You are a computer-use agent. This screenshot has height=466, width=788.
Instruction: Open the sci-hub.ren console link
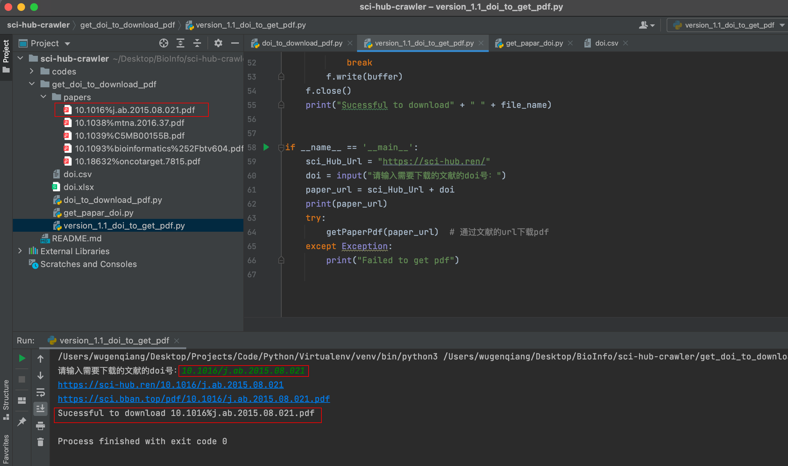(171, 384)
